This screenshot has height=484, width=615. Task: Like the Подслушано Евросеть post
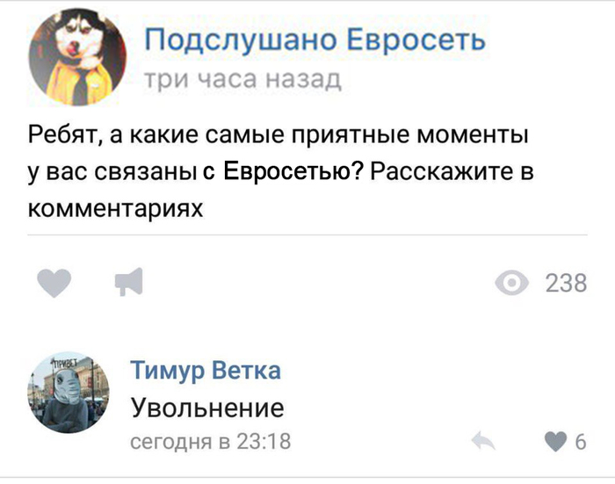[54, 283]
